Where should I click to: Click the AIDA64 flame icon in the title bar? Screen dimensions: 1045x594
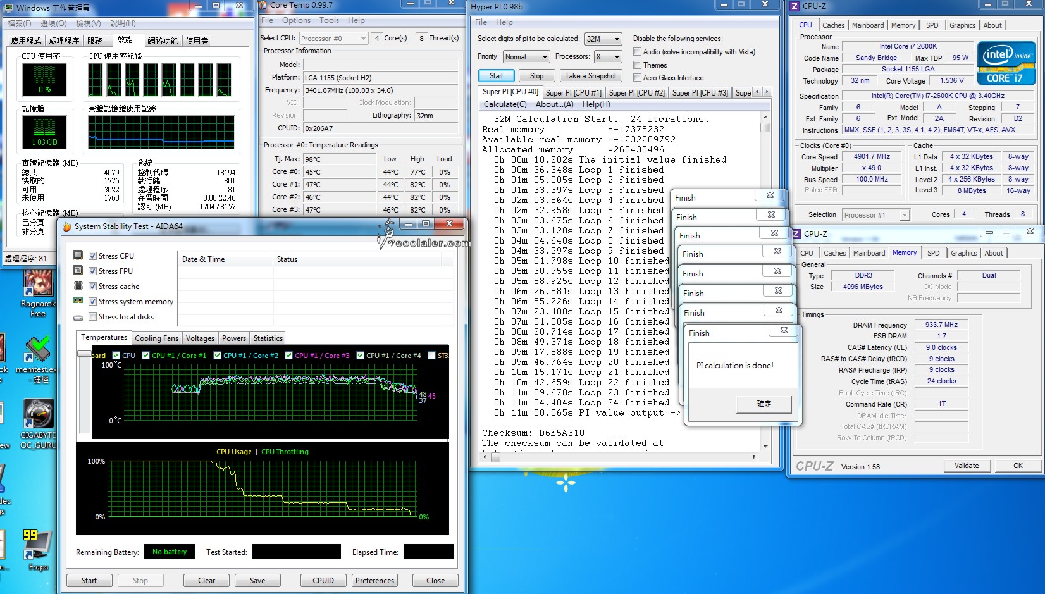coord(66,226)
